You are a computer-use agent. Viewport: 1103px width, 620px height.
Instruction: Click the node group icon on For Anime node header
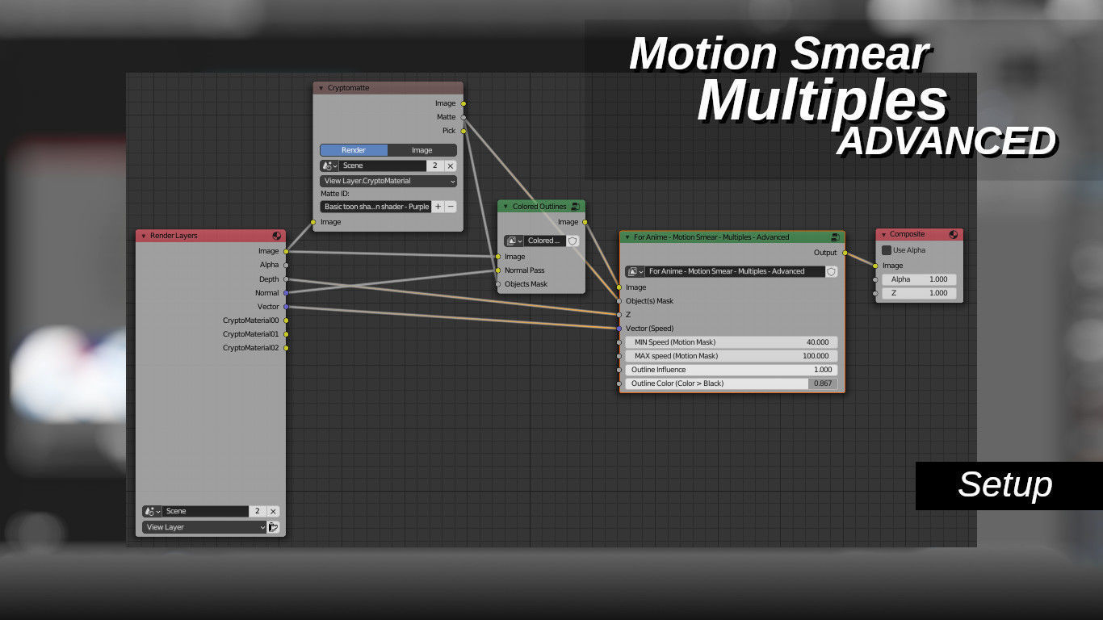point(837,237)
